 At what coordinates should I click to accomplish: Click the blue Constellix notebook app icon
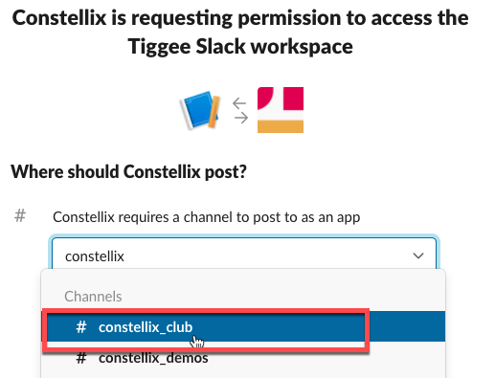click(x=200, y=110)
